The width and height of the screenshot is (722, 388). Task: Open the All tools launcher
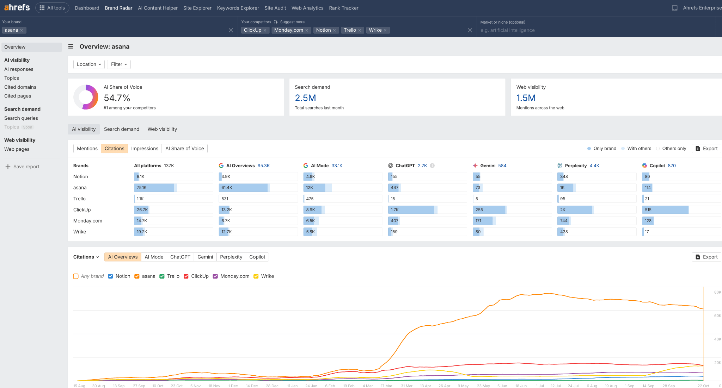tap(52, 7)
